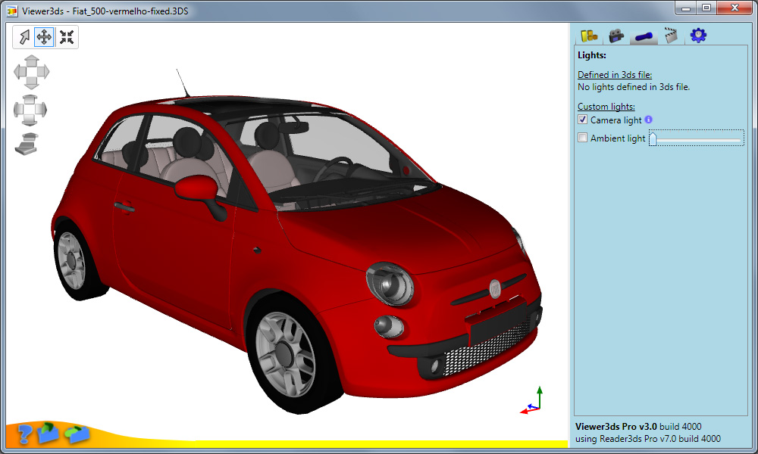
Task: Open help with the question mark icon
Action: tap(23, 434)
